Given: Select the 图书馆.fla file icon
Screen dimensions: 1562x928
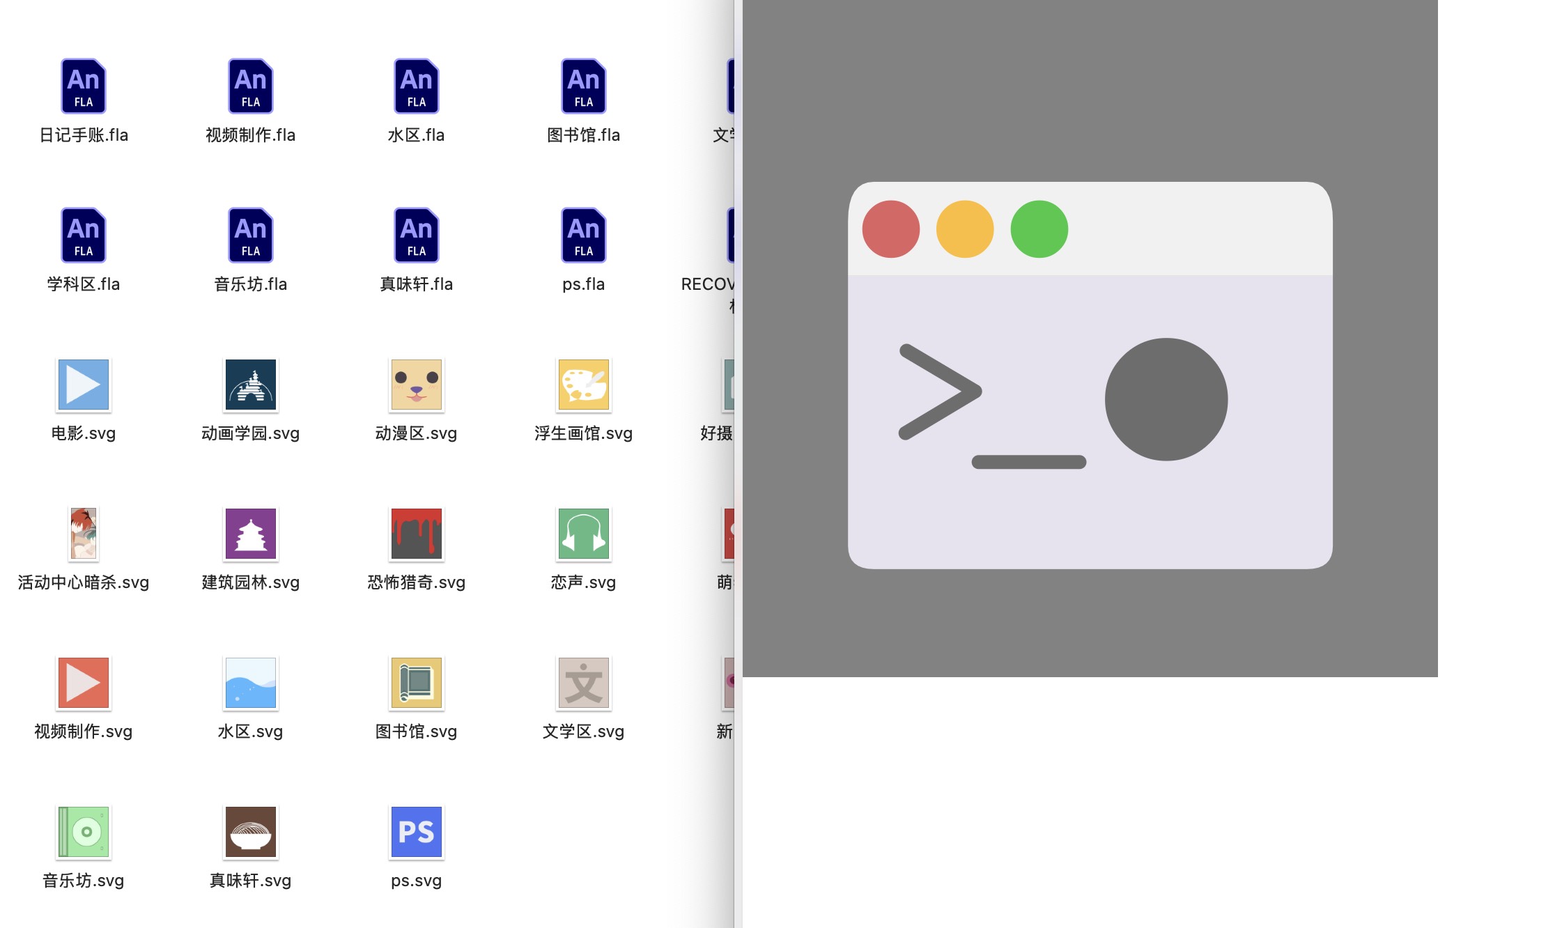Looking at the screenshot, I should [x=584, y=86].
